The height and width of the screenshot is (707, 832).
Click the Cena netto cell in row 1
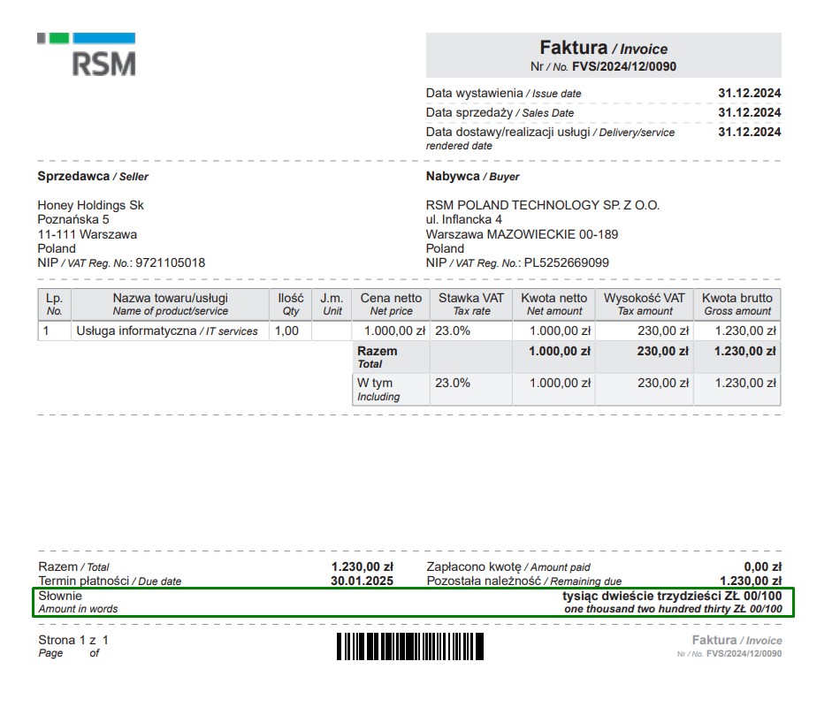pos(390,331)
